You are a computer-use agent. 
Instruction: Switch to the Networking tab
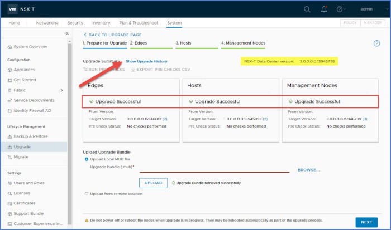tap(47, 23)
